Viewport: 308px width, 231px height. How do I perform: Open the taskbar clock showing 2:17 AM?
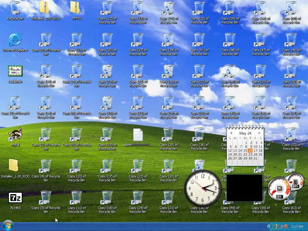pyautogui.click(x=297, y=226)
